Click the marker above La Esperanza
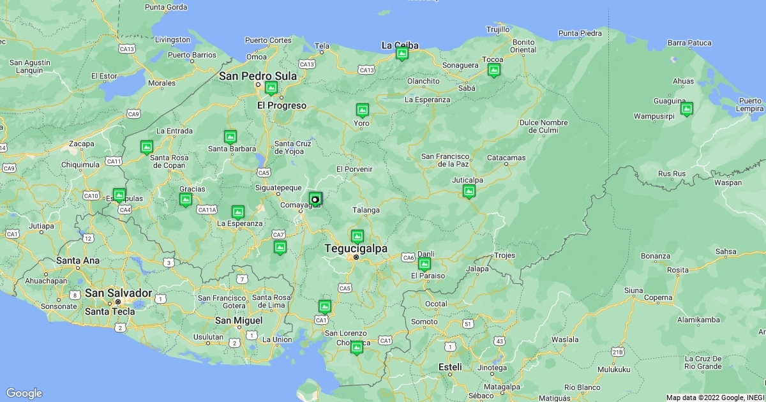This screenshot has height=402, width=766. tap(237, 211)
